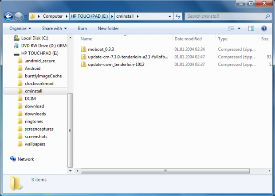Sort files by Date modified column
The width and height of the screenshot is (275, 196).
click(188, 39)
